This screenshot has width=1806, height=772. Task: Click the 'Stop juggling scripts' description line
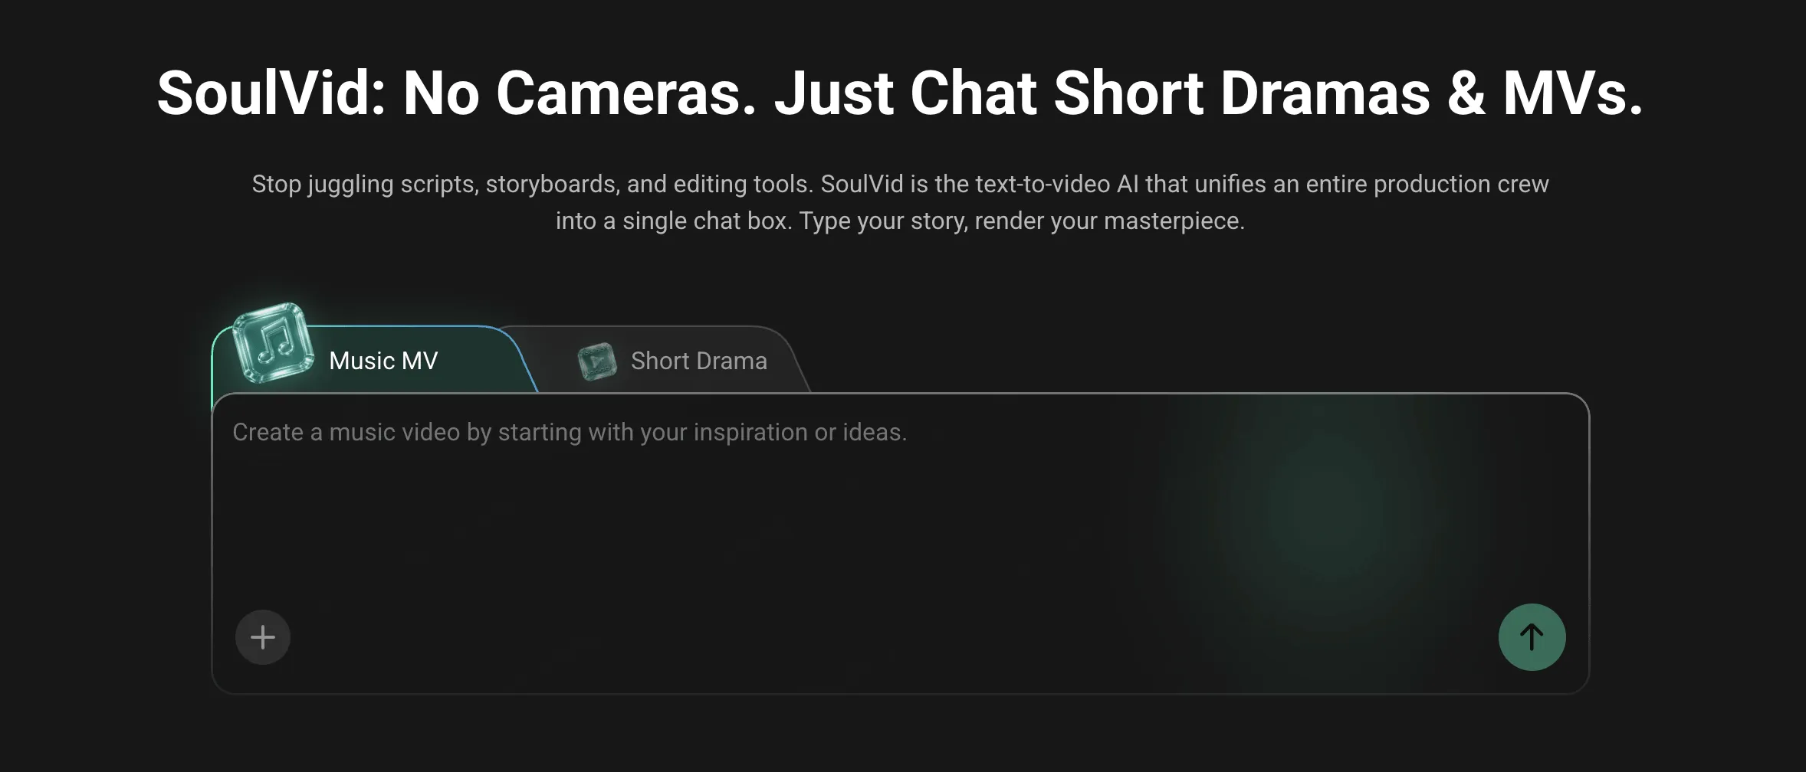click(x=900, y=184)
